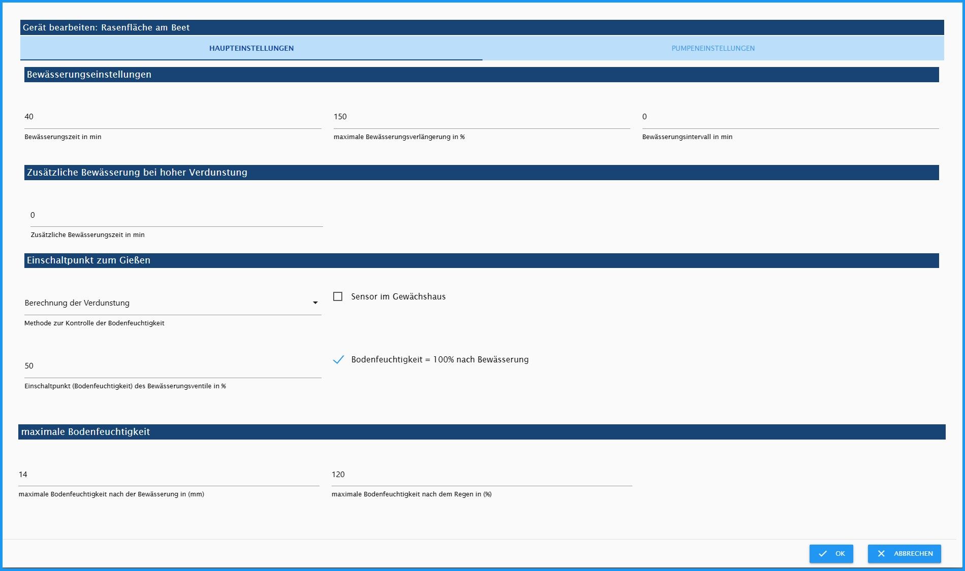Image resolution: width=965 pixels, height=571 pixels.
Task: Focus the Bewässerungsintervall in min field
Action: point(790,117)
